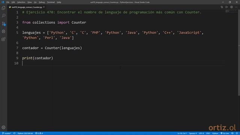Change line endings via CRLF indicator
Viewport: 240px width, 135px height.
pyautogui.click(x=208, y=133)
